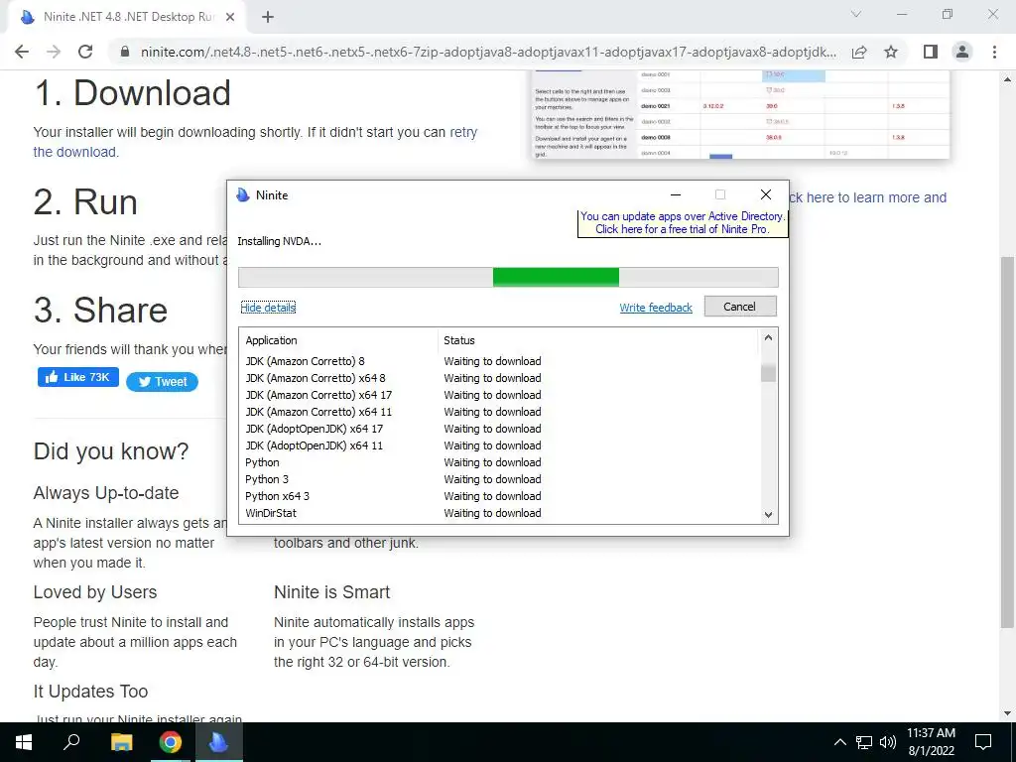This screenshot has width=1016, height=762.
Task: Open Windows taskbar search
Action: tap(71, 742)
